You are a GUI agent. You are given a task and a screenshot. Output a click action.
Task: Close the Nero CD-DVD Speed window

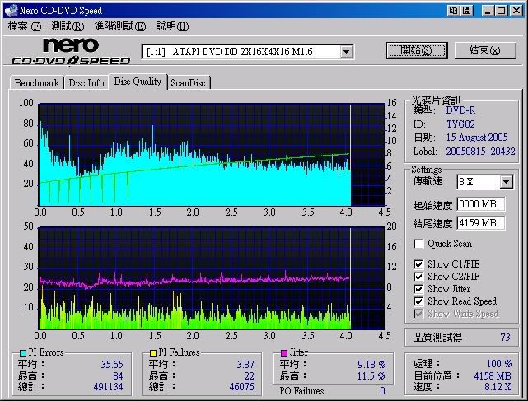516,11
